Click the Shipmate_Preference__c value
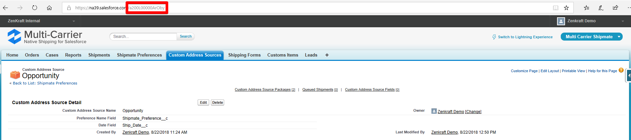 [145, 118]
